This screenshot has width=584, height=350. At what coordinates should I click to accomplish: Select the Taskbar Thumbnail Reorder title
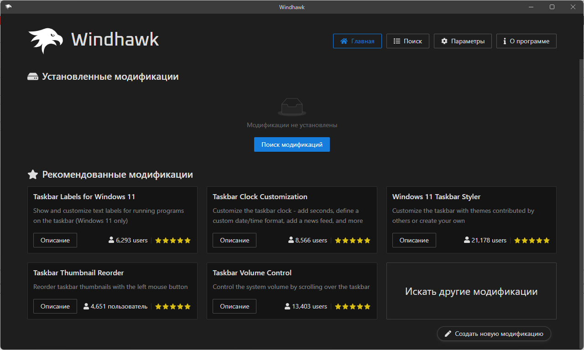pos(78,273)
